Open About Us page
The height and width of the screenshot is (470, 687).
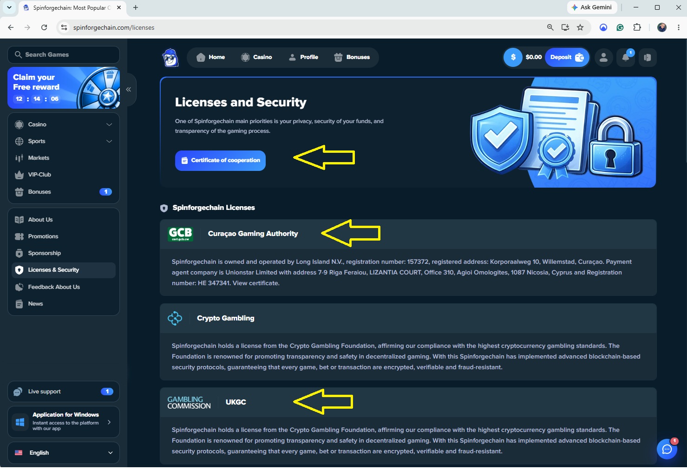point(64,220)
